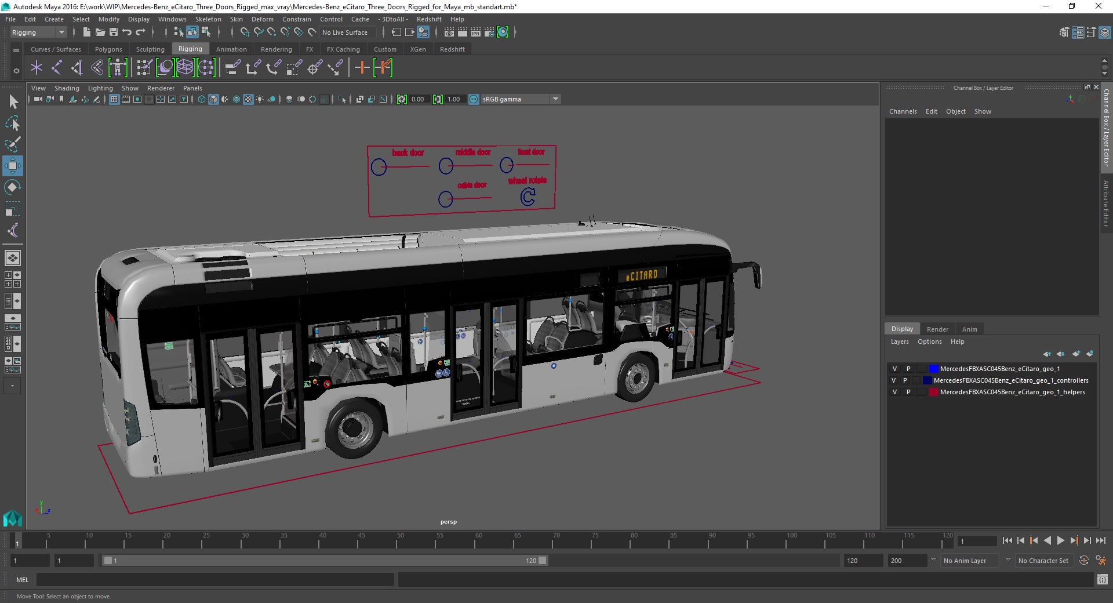This screenshot has width=1113, height=603.
Task: Create layer from selected objects icon
Action: click(1090, 354)
